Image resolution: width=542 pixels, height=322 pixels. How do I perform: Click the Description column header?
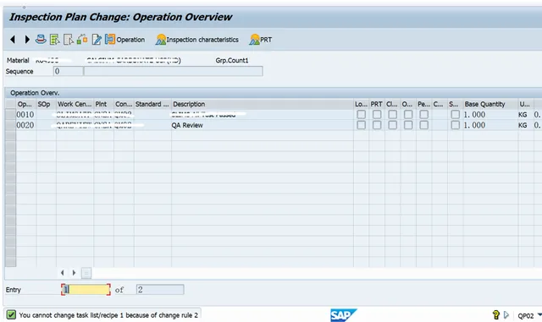pos(262,104)
